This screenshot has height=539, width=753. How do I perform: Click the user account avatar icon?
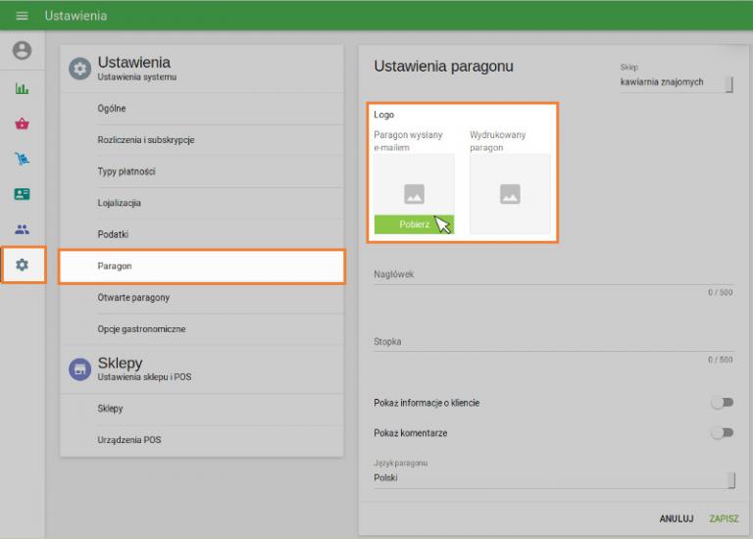point(22,52)
